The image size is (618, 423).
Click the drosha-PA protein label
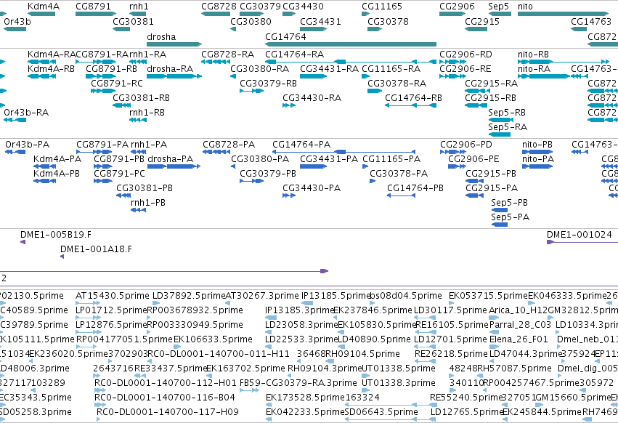(x=170, y=159)
